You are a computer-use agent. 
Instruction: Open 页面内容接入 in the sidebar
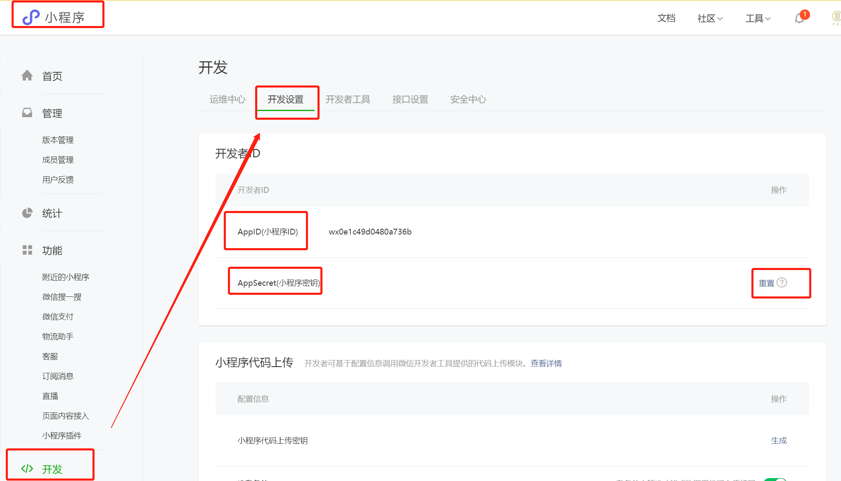[x=66, y=416]
